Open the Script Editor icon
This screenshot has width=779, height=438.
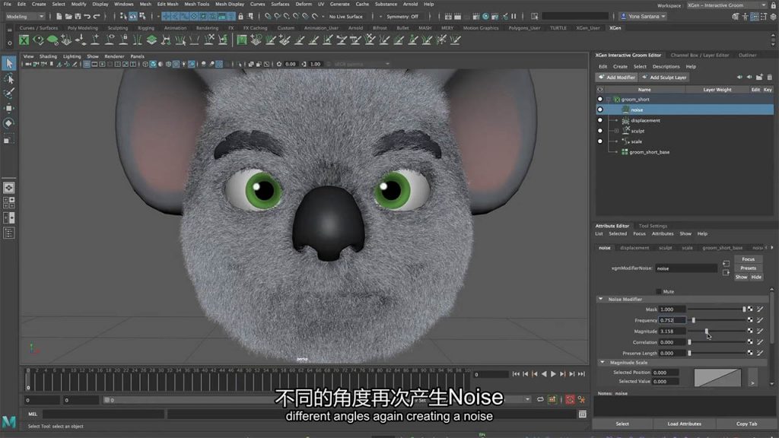click(x=582, y=414)
